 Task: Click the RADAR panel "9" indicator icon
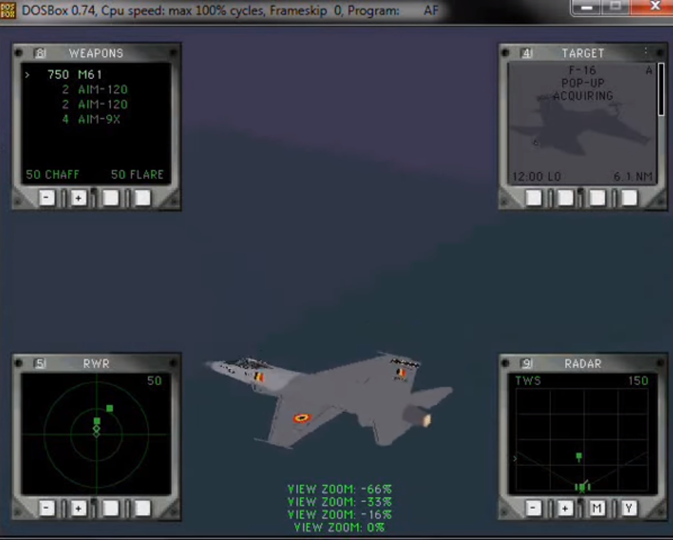point(526,364)
